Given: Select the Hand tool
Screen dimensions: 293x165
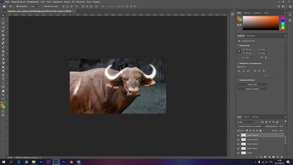Looking at the screenshot, I should 3,91.
